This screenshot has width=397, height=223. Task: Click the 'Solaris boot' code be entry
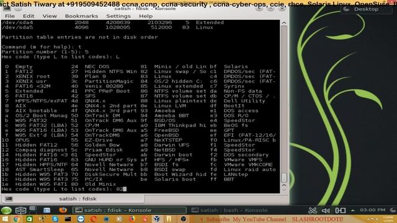[x=168, y=179]
